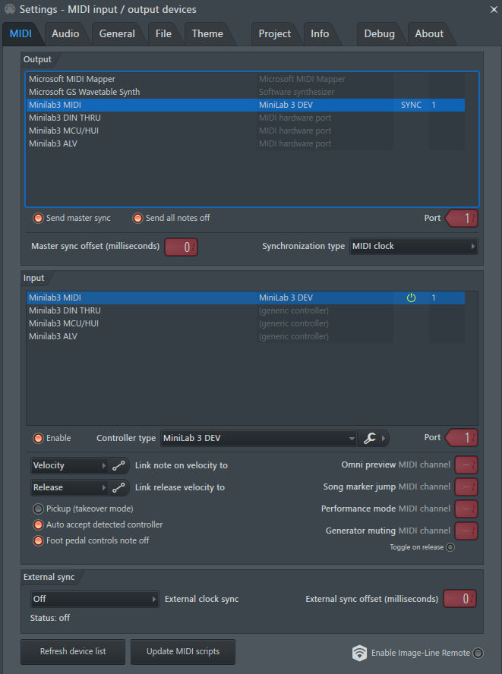Toggle Send all notes off
502x674 pixels.
[137, 219]
